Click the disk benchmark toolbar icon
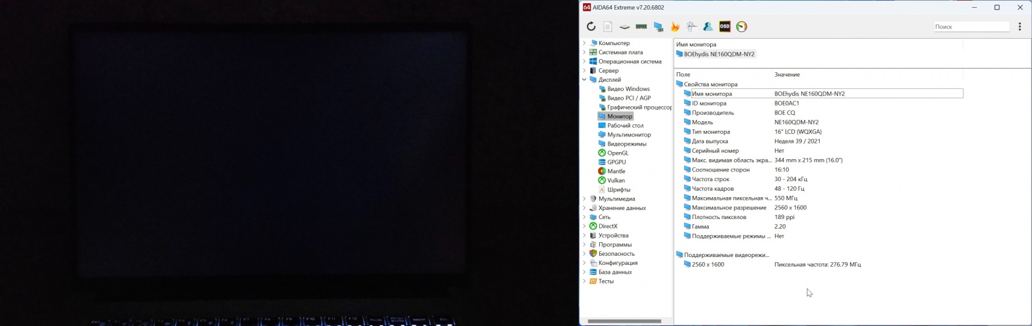Viewport: 1032px width, 326px height. 624,26
